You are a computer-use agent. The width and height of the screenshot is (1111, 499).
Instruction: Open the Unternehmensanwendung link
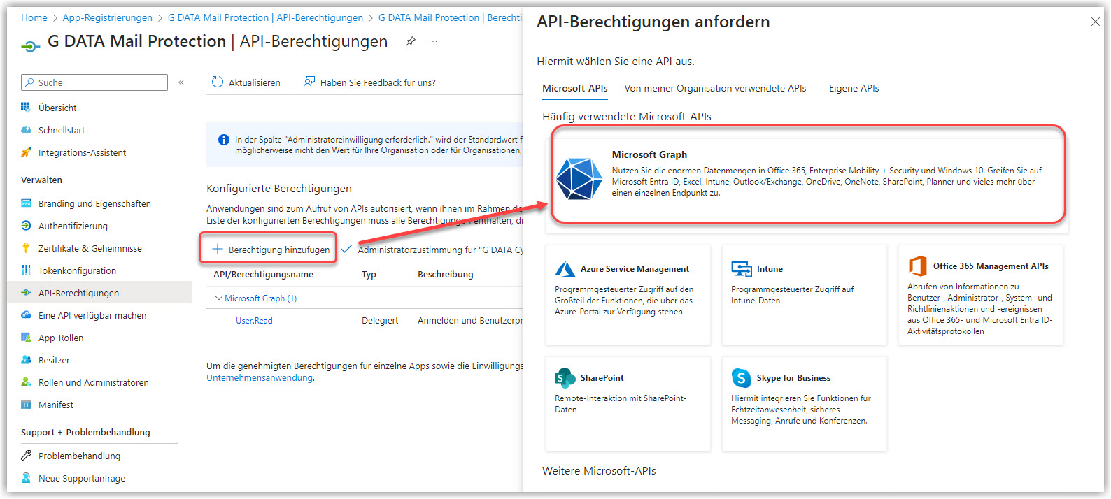click(260, 377)
